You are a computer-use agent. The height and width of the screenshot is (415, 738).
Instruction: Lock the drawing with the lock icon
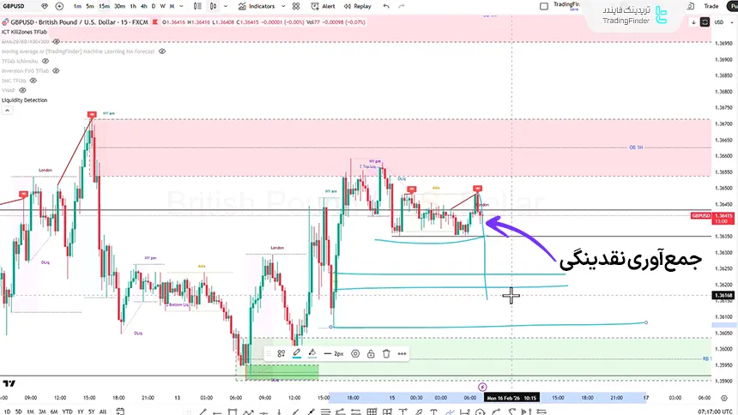(371, 353)
